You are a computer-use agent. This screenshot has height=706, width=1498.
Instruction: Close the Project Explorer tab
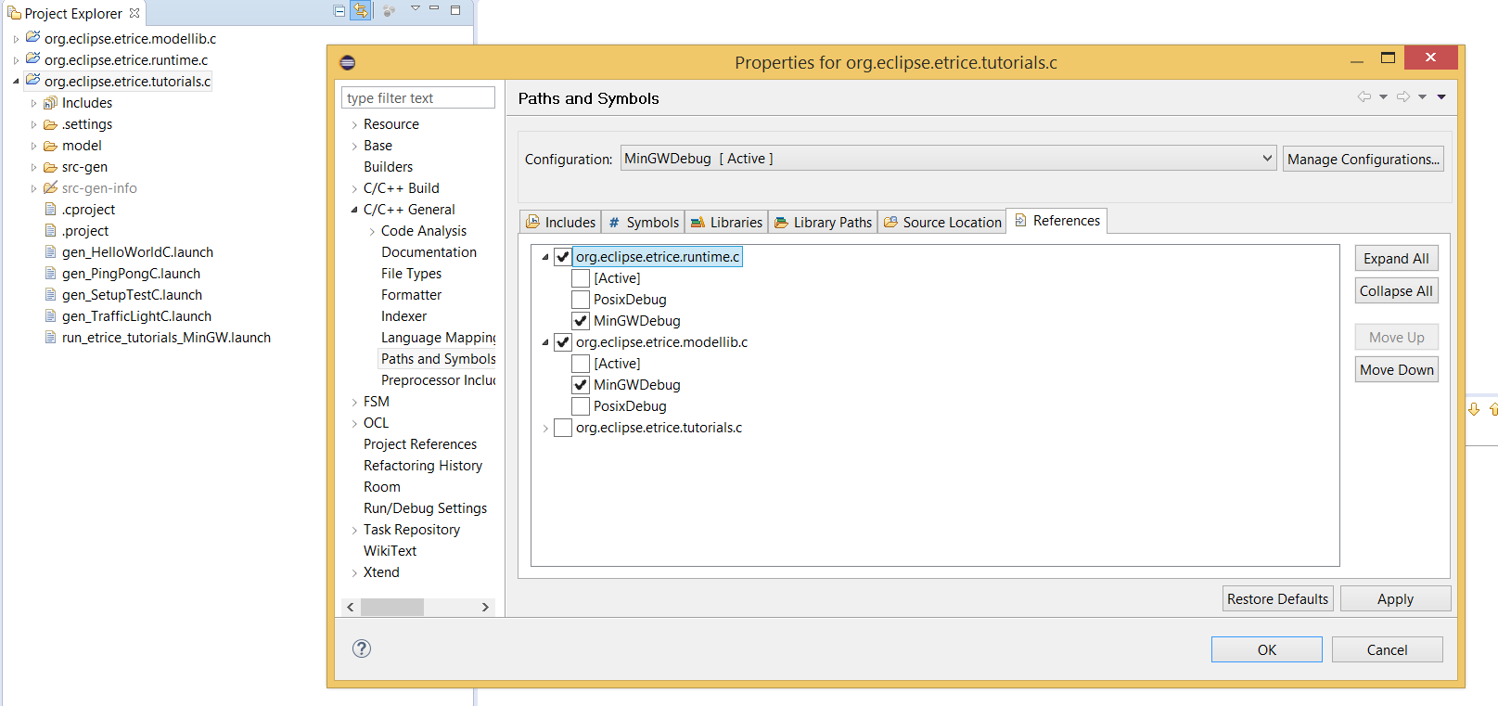(x=134, y=13)
